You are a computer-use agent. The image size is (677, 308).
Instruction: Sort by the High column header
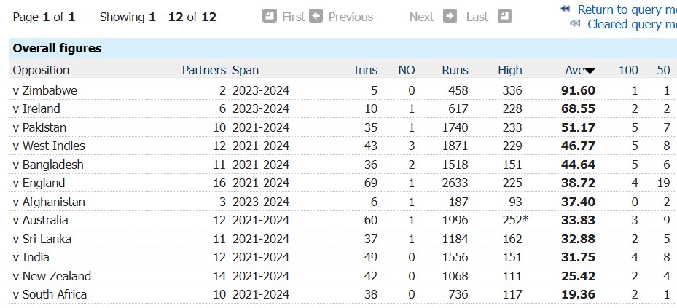coord(510,71)
